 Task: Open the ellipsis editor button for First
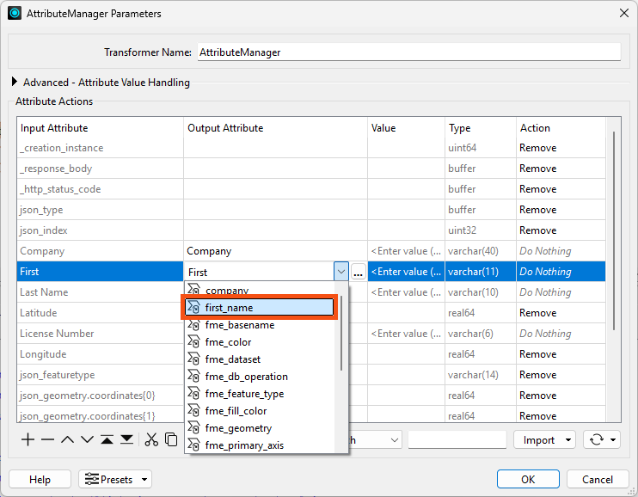358,272
